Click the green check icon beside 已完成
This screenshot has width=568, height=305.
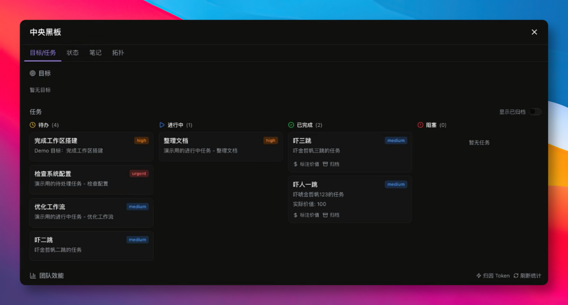pyautogui.click(x=290, y=125)
